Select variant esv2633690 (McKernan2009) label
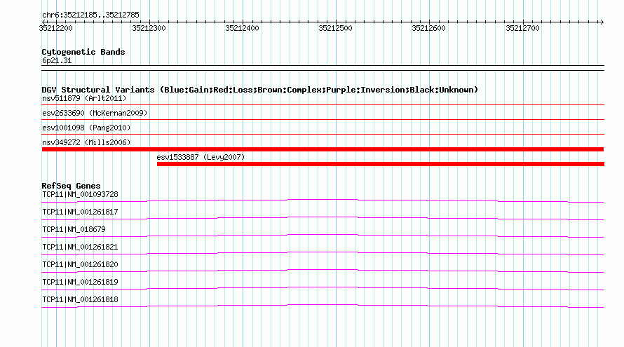Image resolution: width=624 pixels, height=347 pixels. click(x=95, y=113)
